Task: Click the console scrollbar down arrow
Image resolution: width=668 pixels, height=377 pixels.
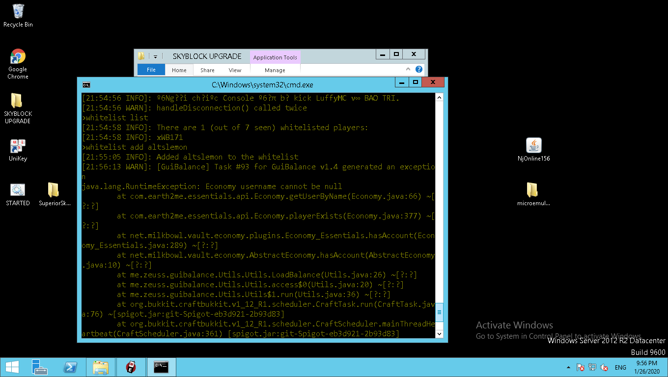Action: click(439, 334)
